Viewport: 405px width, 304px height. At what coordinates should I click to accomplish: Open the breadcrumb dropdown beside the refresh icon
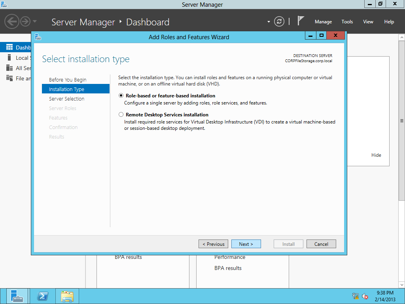click(x=269, y=22)
